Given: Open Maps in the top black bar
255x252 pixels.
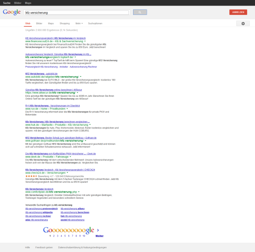Looking at the screenshot, I should pos(28,3).
